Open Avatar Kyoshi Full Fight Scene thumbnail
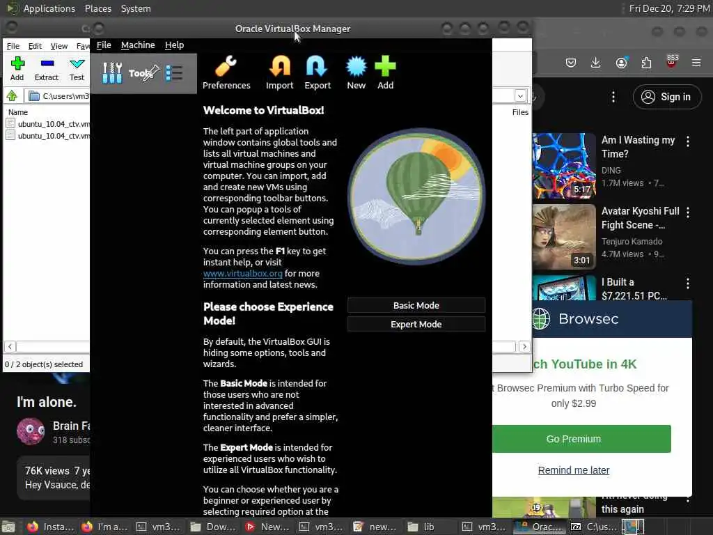Screen dimensions: 713x535 564,237
